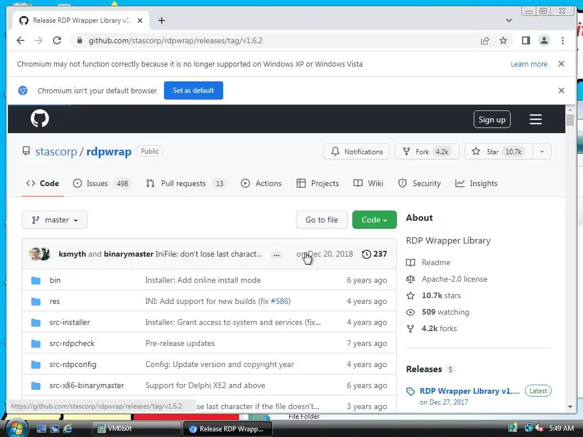This screenshot has width=583, height=437.
Task: Go to the Actions tab
Action: (261, 183)
